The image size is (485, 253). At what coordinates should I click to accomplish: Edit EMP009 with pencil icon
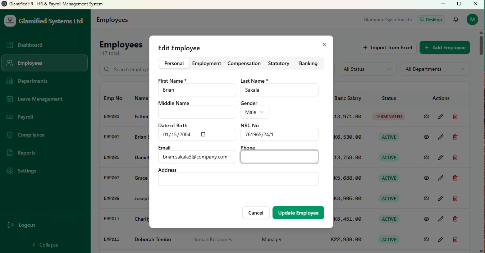coord(441,198)
